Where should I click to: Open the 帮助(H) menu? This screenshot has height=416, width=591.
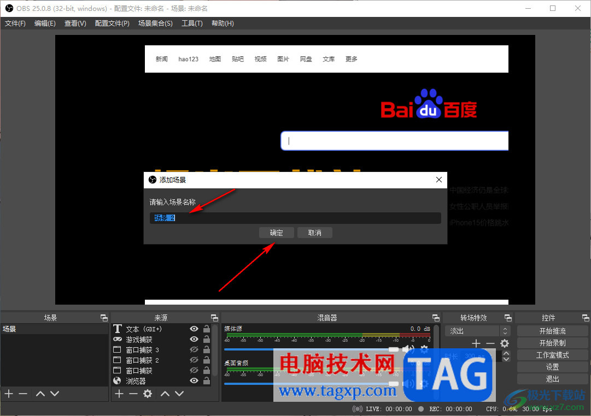(x=223, y=23)
